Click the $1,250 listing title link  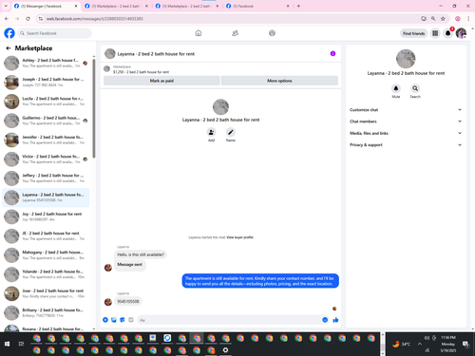click(x=141, y=72)
